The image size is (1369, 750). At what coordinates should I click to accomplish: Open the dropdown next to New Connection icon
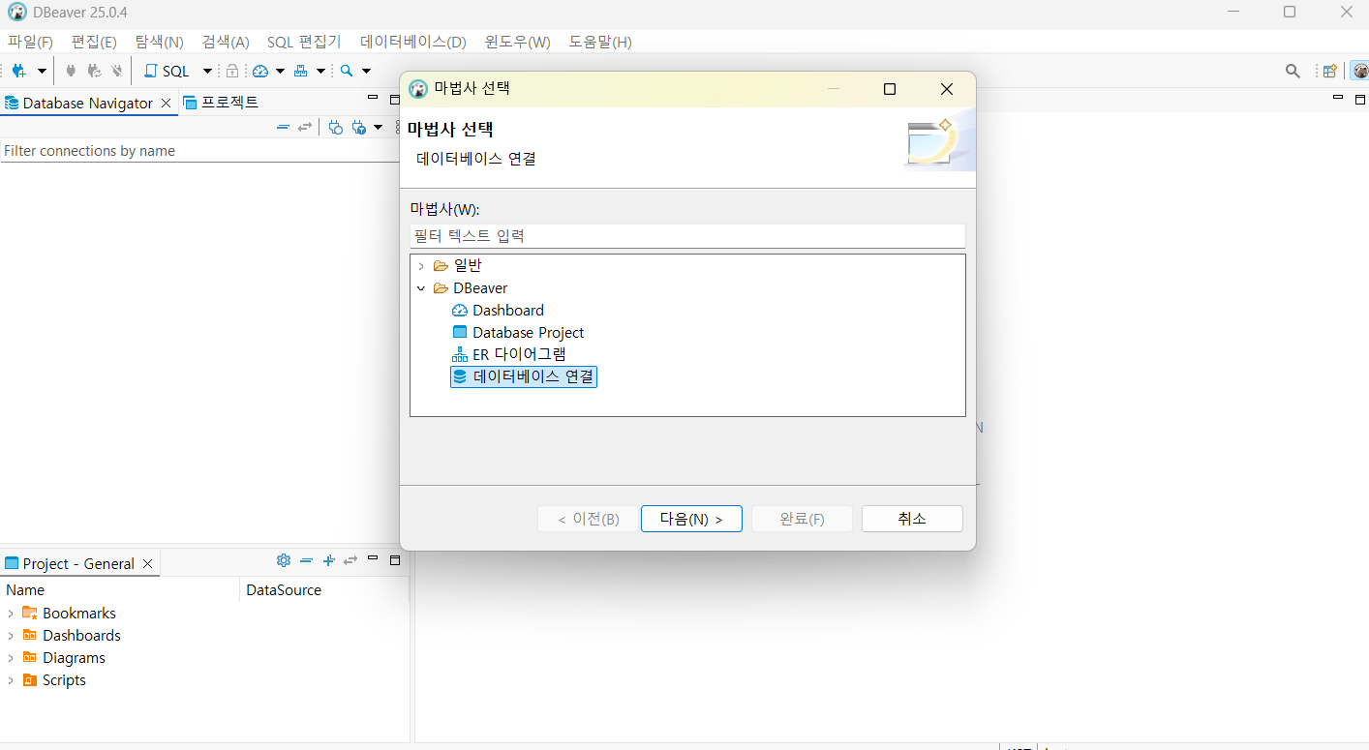point(42,71)
